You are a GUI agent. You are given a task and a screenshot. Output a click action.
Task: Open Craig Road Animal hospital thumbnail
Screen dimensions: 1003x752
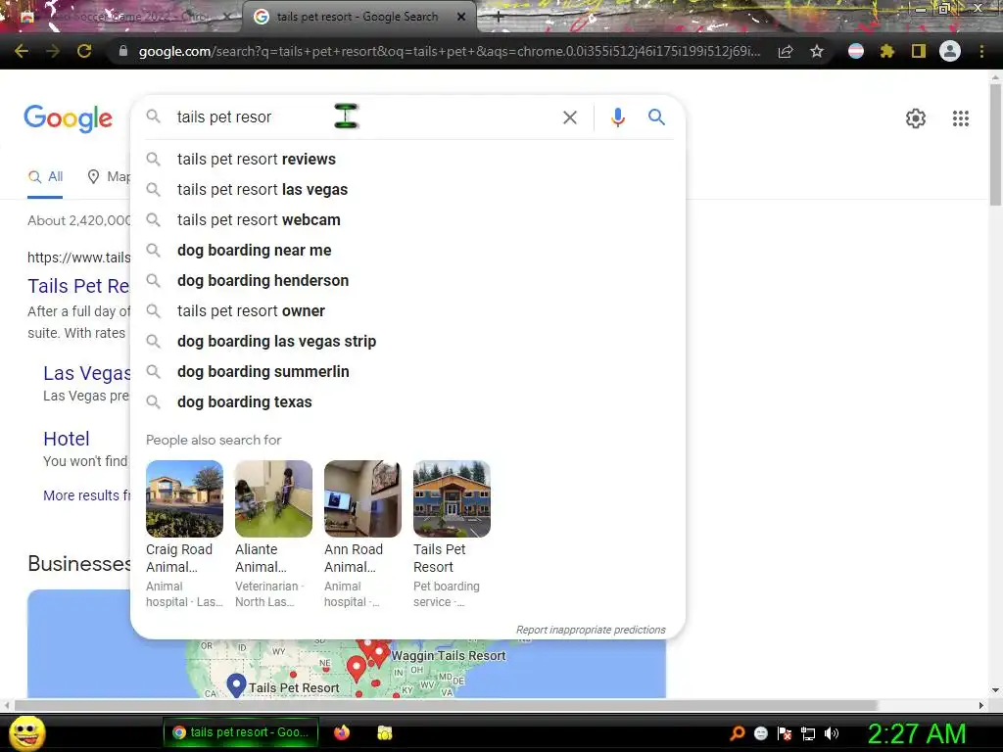pos(184,498)
